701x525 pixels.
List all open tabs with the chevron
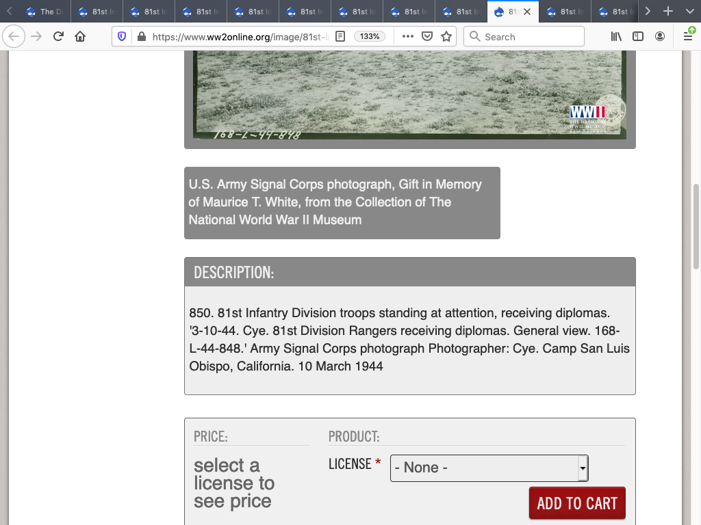689,12
